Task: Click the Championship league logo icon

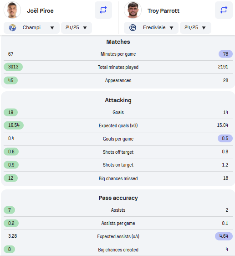Action: pyautogui.click(x=12, y=27)
